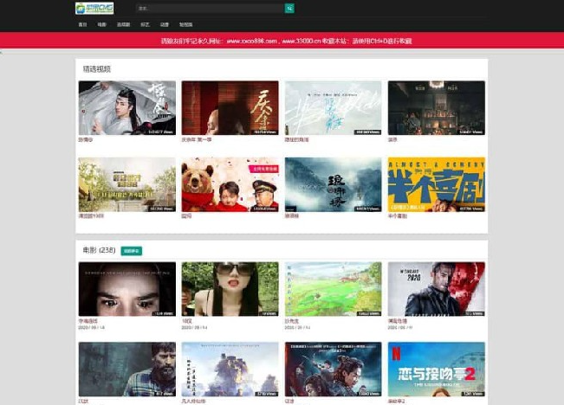Open the 电影 movies nav item
The width and height of the screenshot is (564, 405).
(101, 24)
